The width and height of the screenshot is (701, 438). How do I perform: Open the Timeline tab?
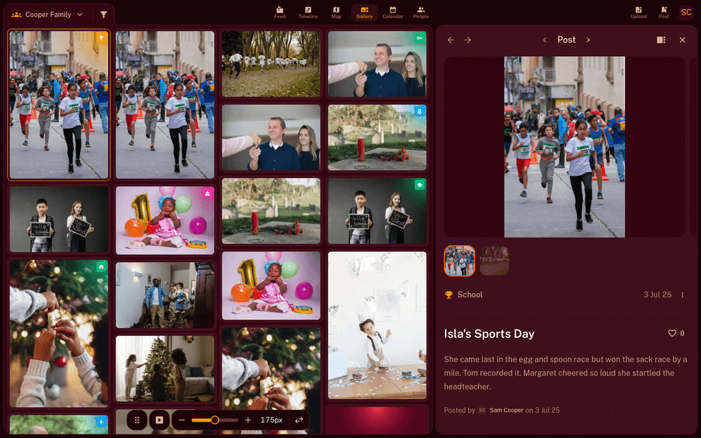(308, 12)
